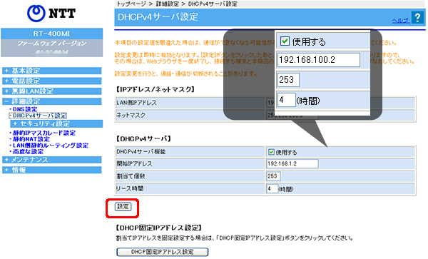Collapse the 詳細設定 menu section
Screen dimensions: 428x259
[52, 101]
